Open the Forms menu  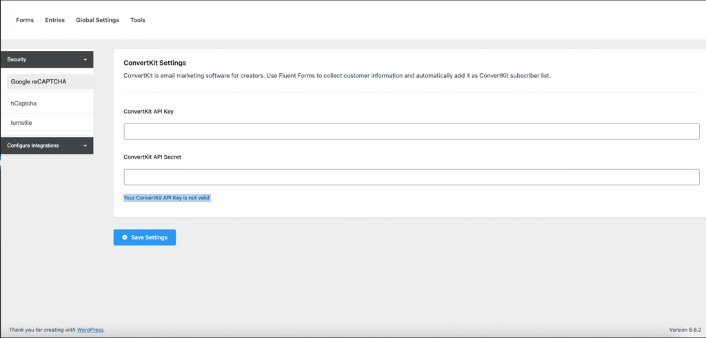click(x=25, y=20)
